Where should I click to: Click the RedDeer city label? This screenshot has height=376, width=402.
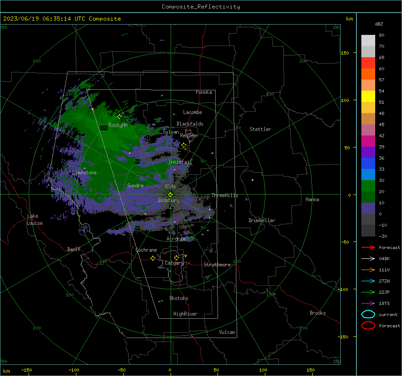189,135
